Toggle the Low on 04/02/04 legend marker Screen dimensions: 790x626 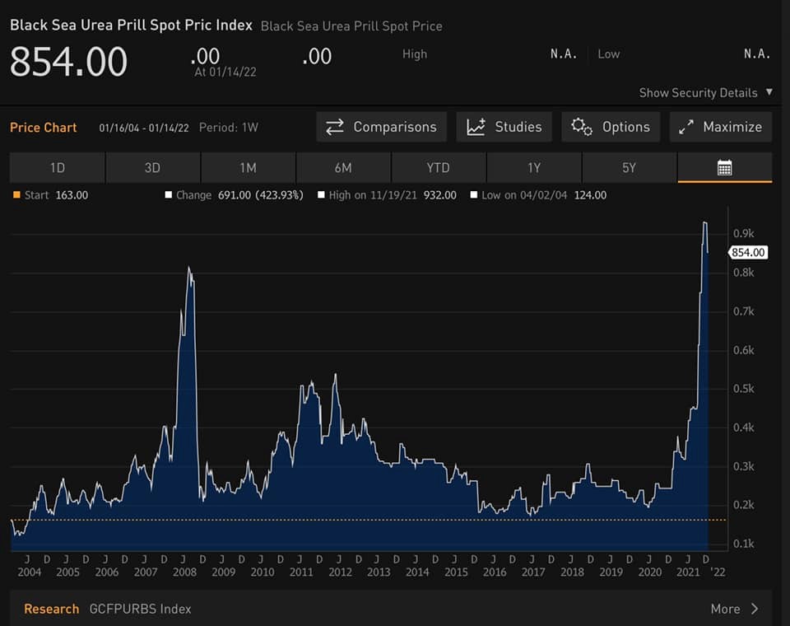coord(474,195)
